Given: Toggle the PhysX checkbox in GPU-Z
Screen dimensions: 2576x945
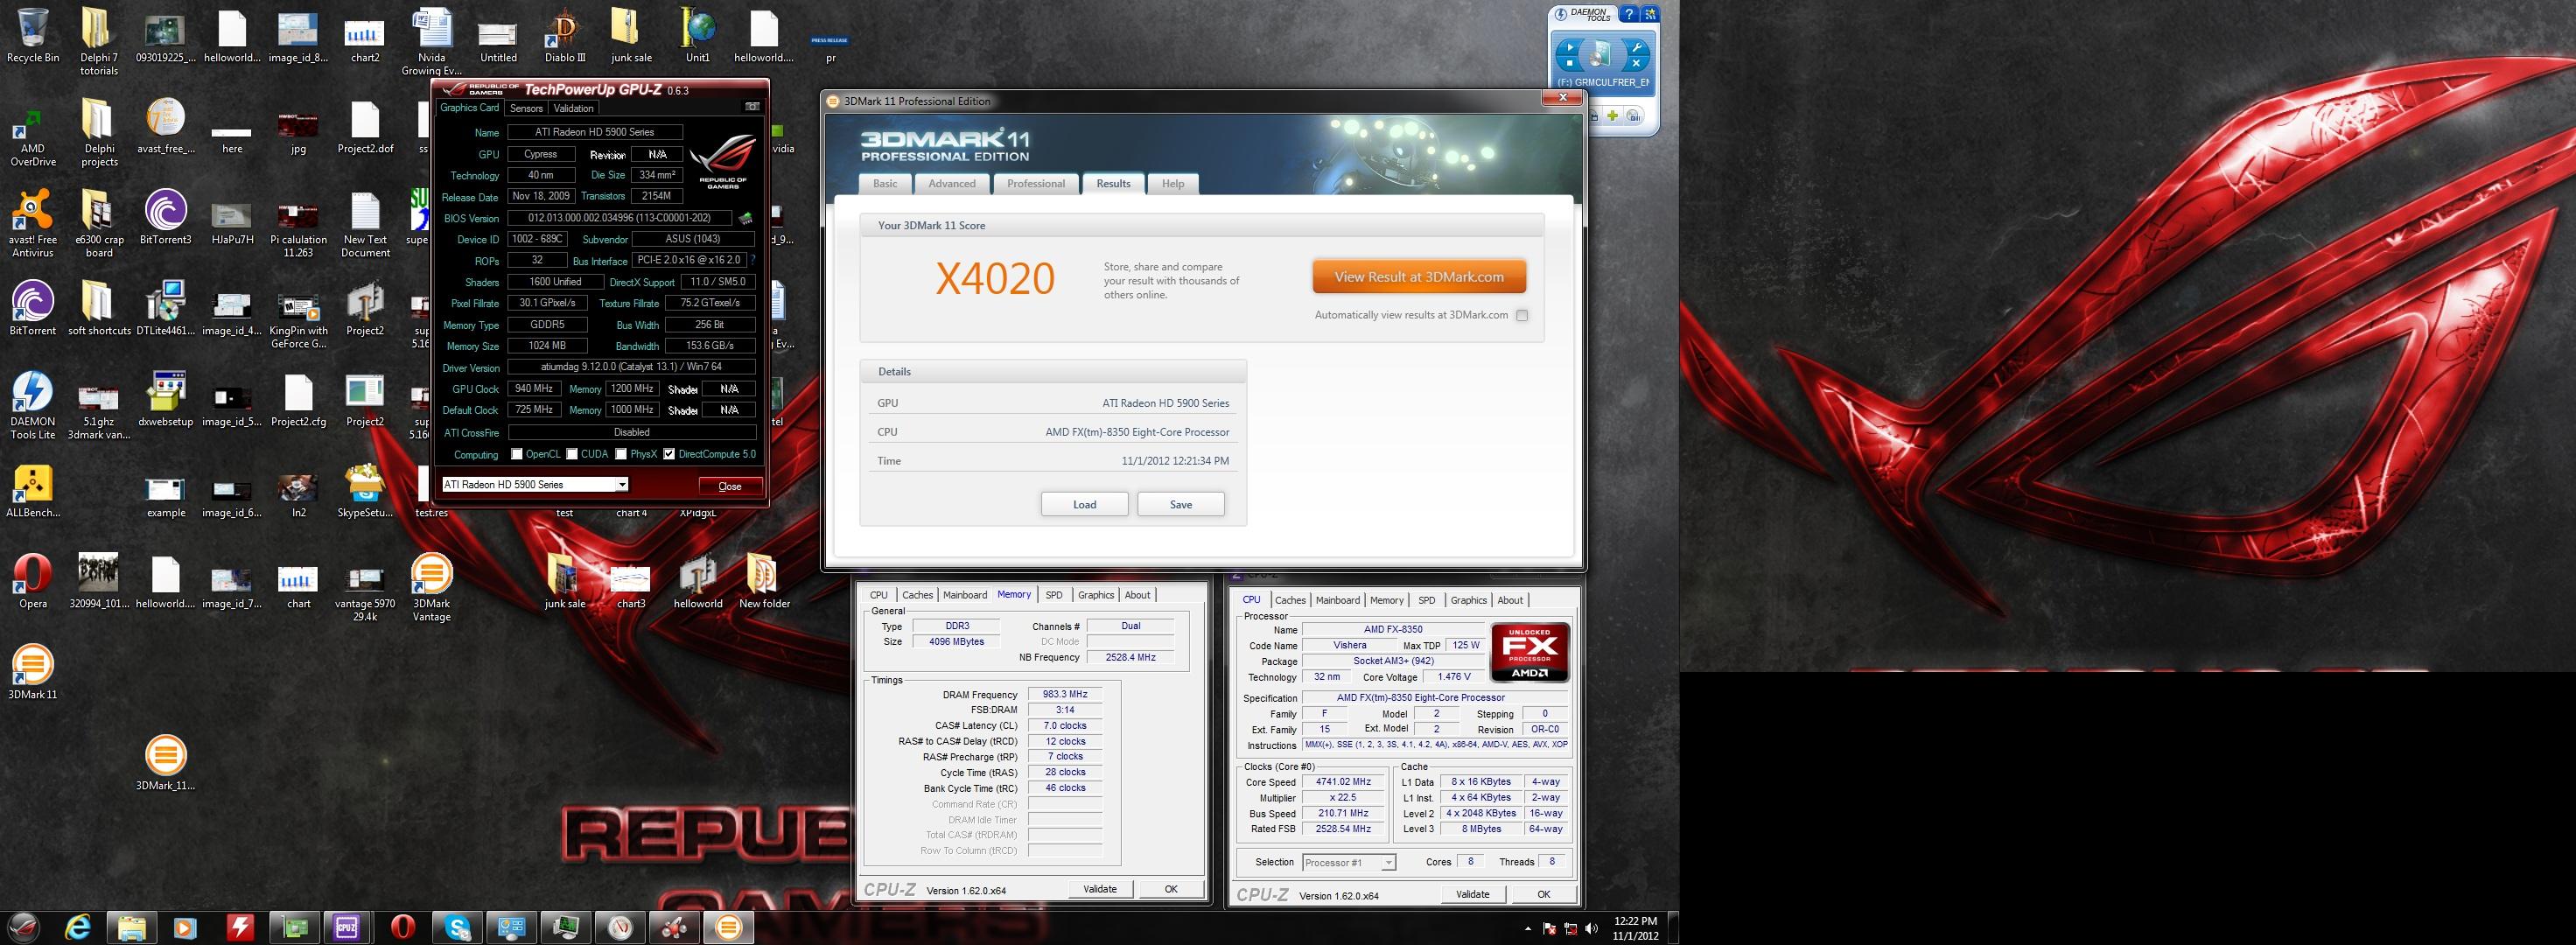Looking at the screenshot, I should pos(621,454).
